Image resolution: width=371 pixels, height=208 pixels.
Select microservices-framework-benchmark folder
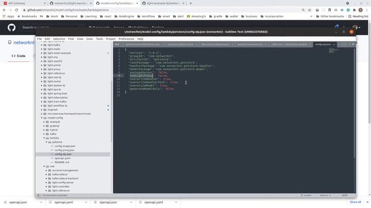tap(69, 114)
